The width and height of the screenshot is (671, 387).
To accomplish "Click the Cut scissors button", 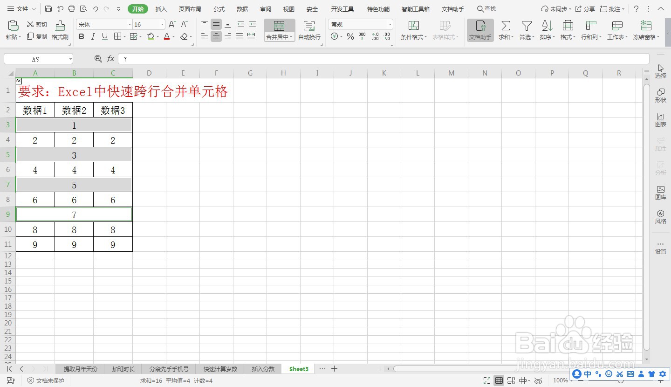I will point(37,24).
